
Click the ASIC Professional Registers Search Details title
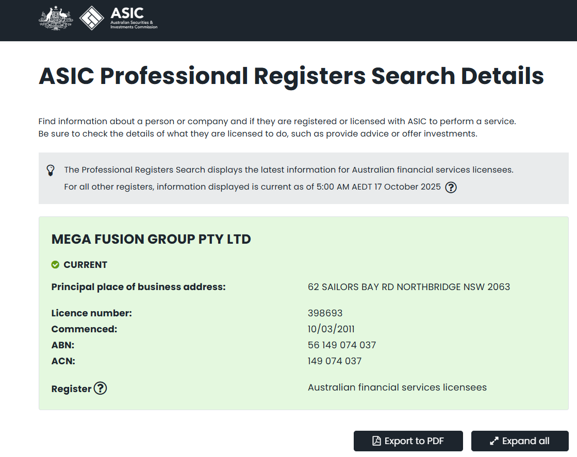291,76
